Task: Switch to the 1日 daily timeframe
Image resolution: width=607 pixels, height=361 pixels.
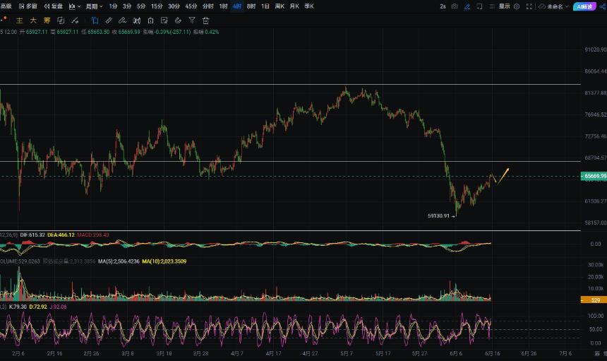Action: (x=265, y=6)
